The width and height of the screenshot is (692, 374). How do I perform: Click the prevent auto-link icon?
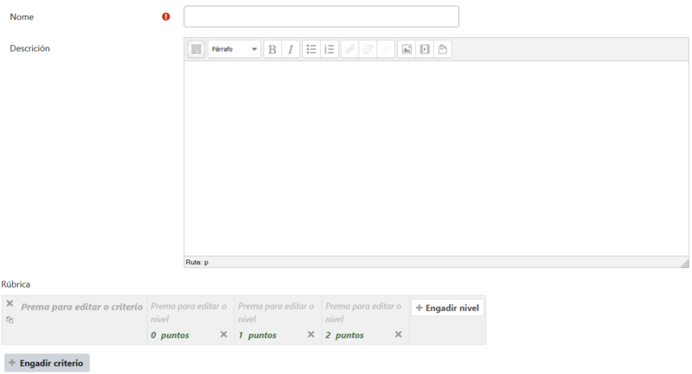(386, 49)
